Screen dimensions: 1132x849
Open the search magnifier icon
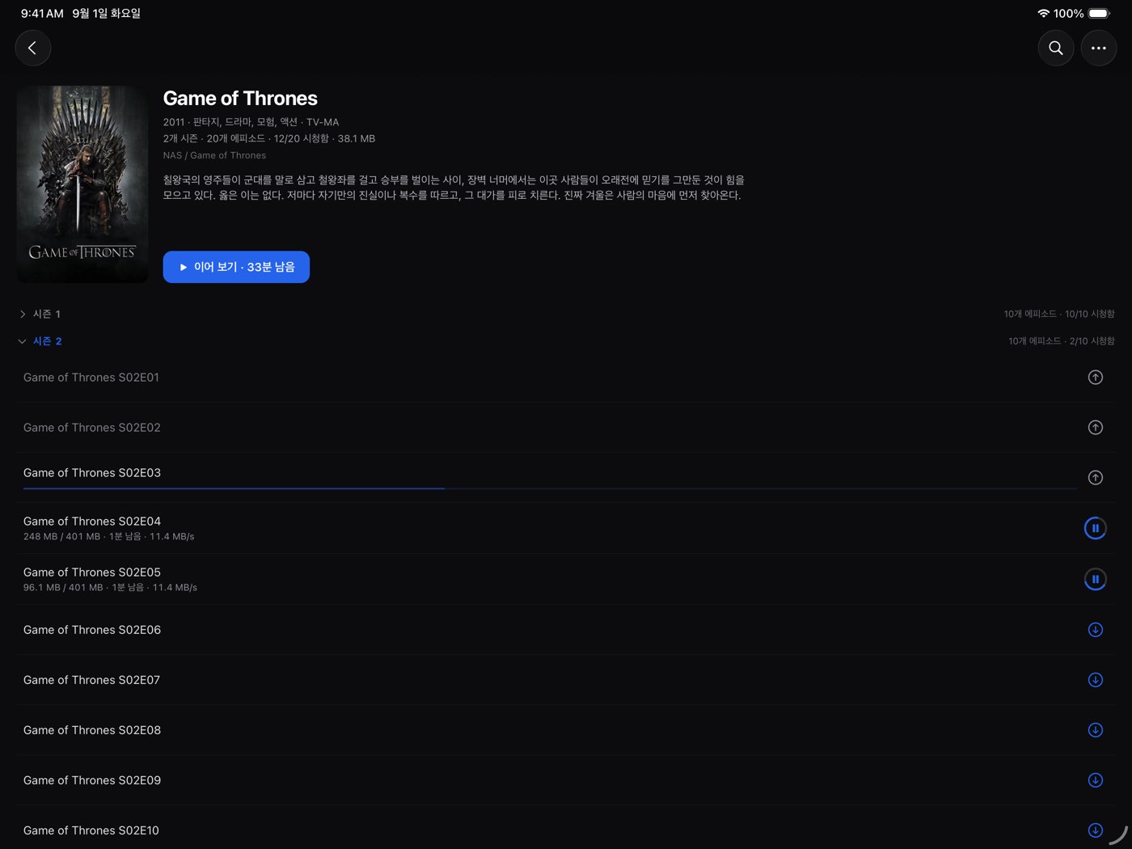1056,49
